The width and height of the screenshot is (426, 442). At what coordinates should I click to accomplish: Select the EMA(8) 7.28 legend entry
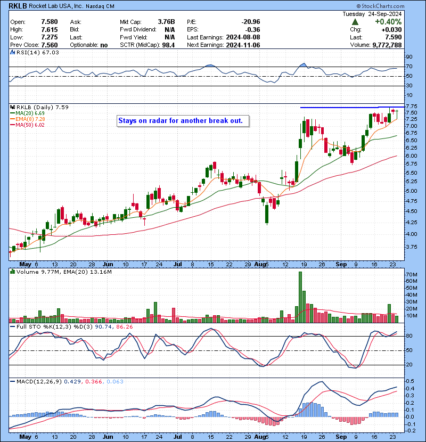pos(28,119)
